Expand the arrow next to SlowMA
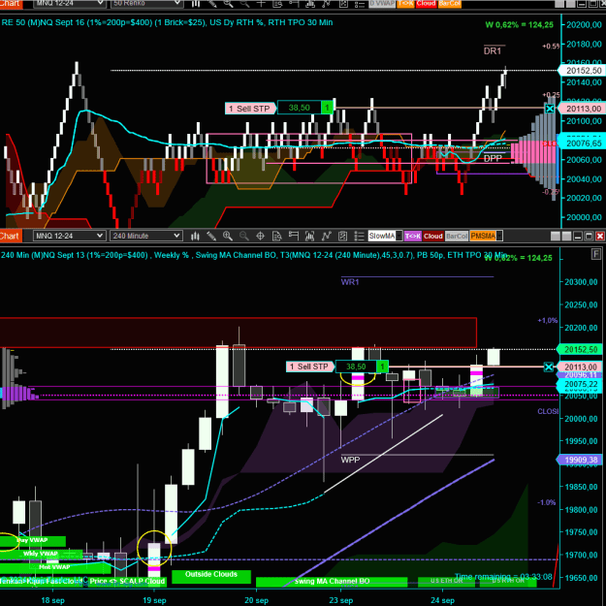606x606 pixels. pyautogui.click(x=399, y=236)
